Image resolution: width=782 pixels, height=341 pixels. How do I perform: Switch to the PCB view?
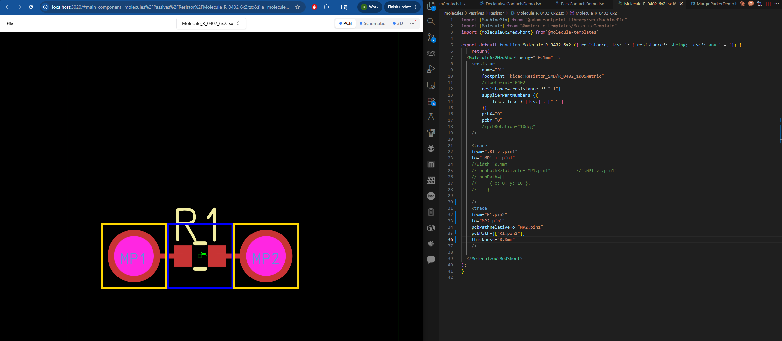pos(345,23)
